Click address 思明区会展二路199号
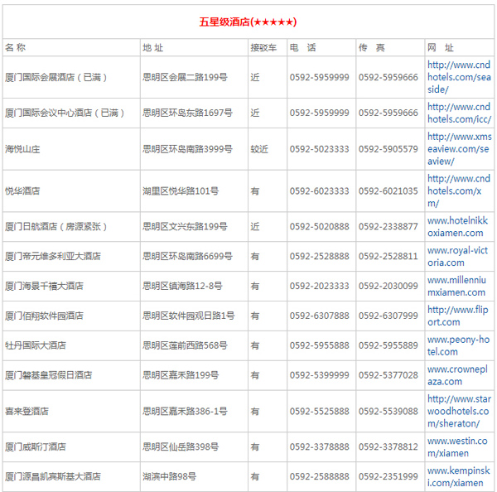Image resolution: width=497 pixels, height=492 pixels. tap(185, 77)
